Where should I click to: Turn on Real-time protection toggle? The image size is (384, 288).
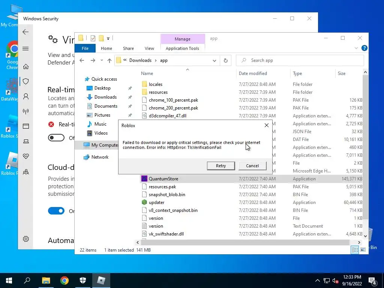56,138
